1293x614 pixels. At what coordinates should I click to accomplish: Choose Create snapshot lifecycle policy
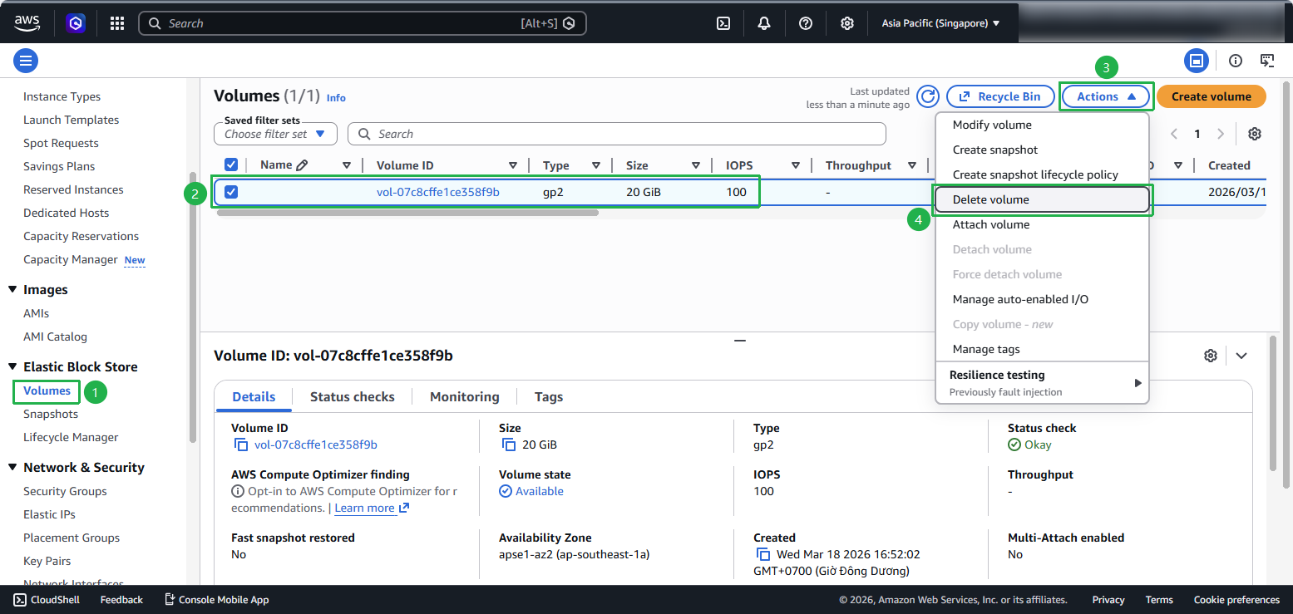[x=1042, y=174]
